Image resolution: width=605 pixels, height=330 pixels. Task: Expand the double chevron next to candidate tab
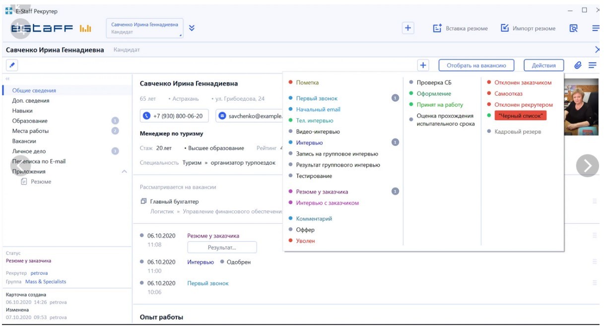point(192,28)
